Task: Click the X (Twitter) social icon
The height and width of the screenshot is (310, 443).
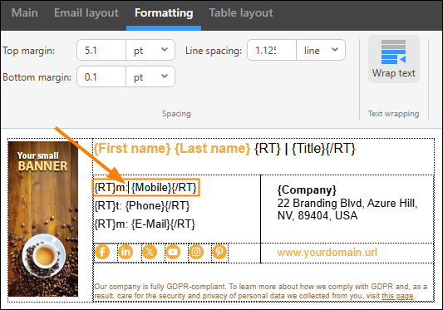Action: [150, 252]
